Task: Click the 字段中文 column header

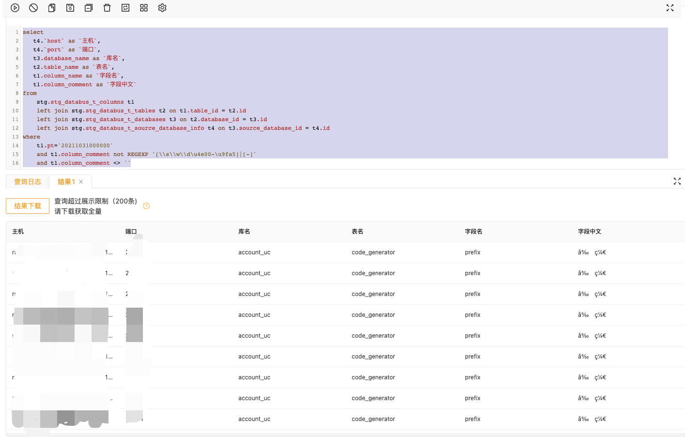Action: coord(590,232)
